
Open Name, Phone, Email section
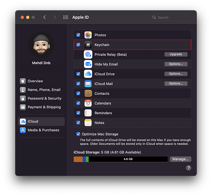[41, 90]
